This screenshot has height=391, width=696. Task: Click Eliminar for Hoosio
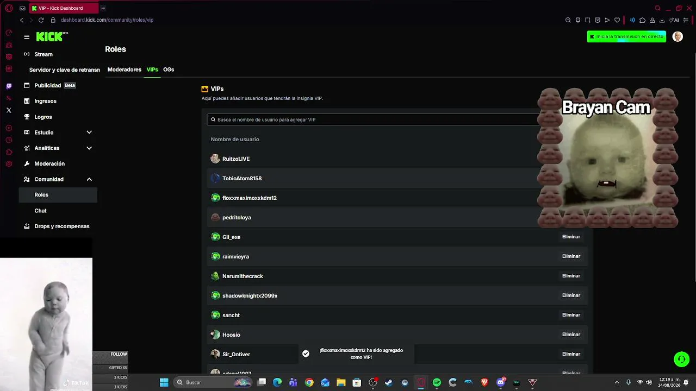pos(571,335)
